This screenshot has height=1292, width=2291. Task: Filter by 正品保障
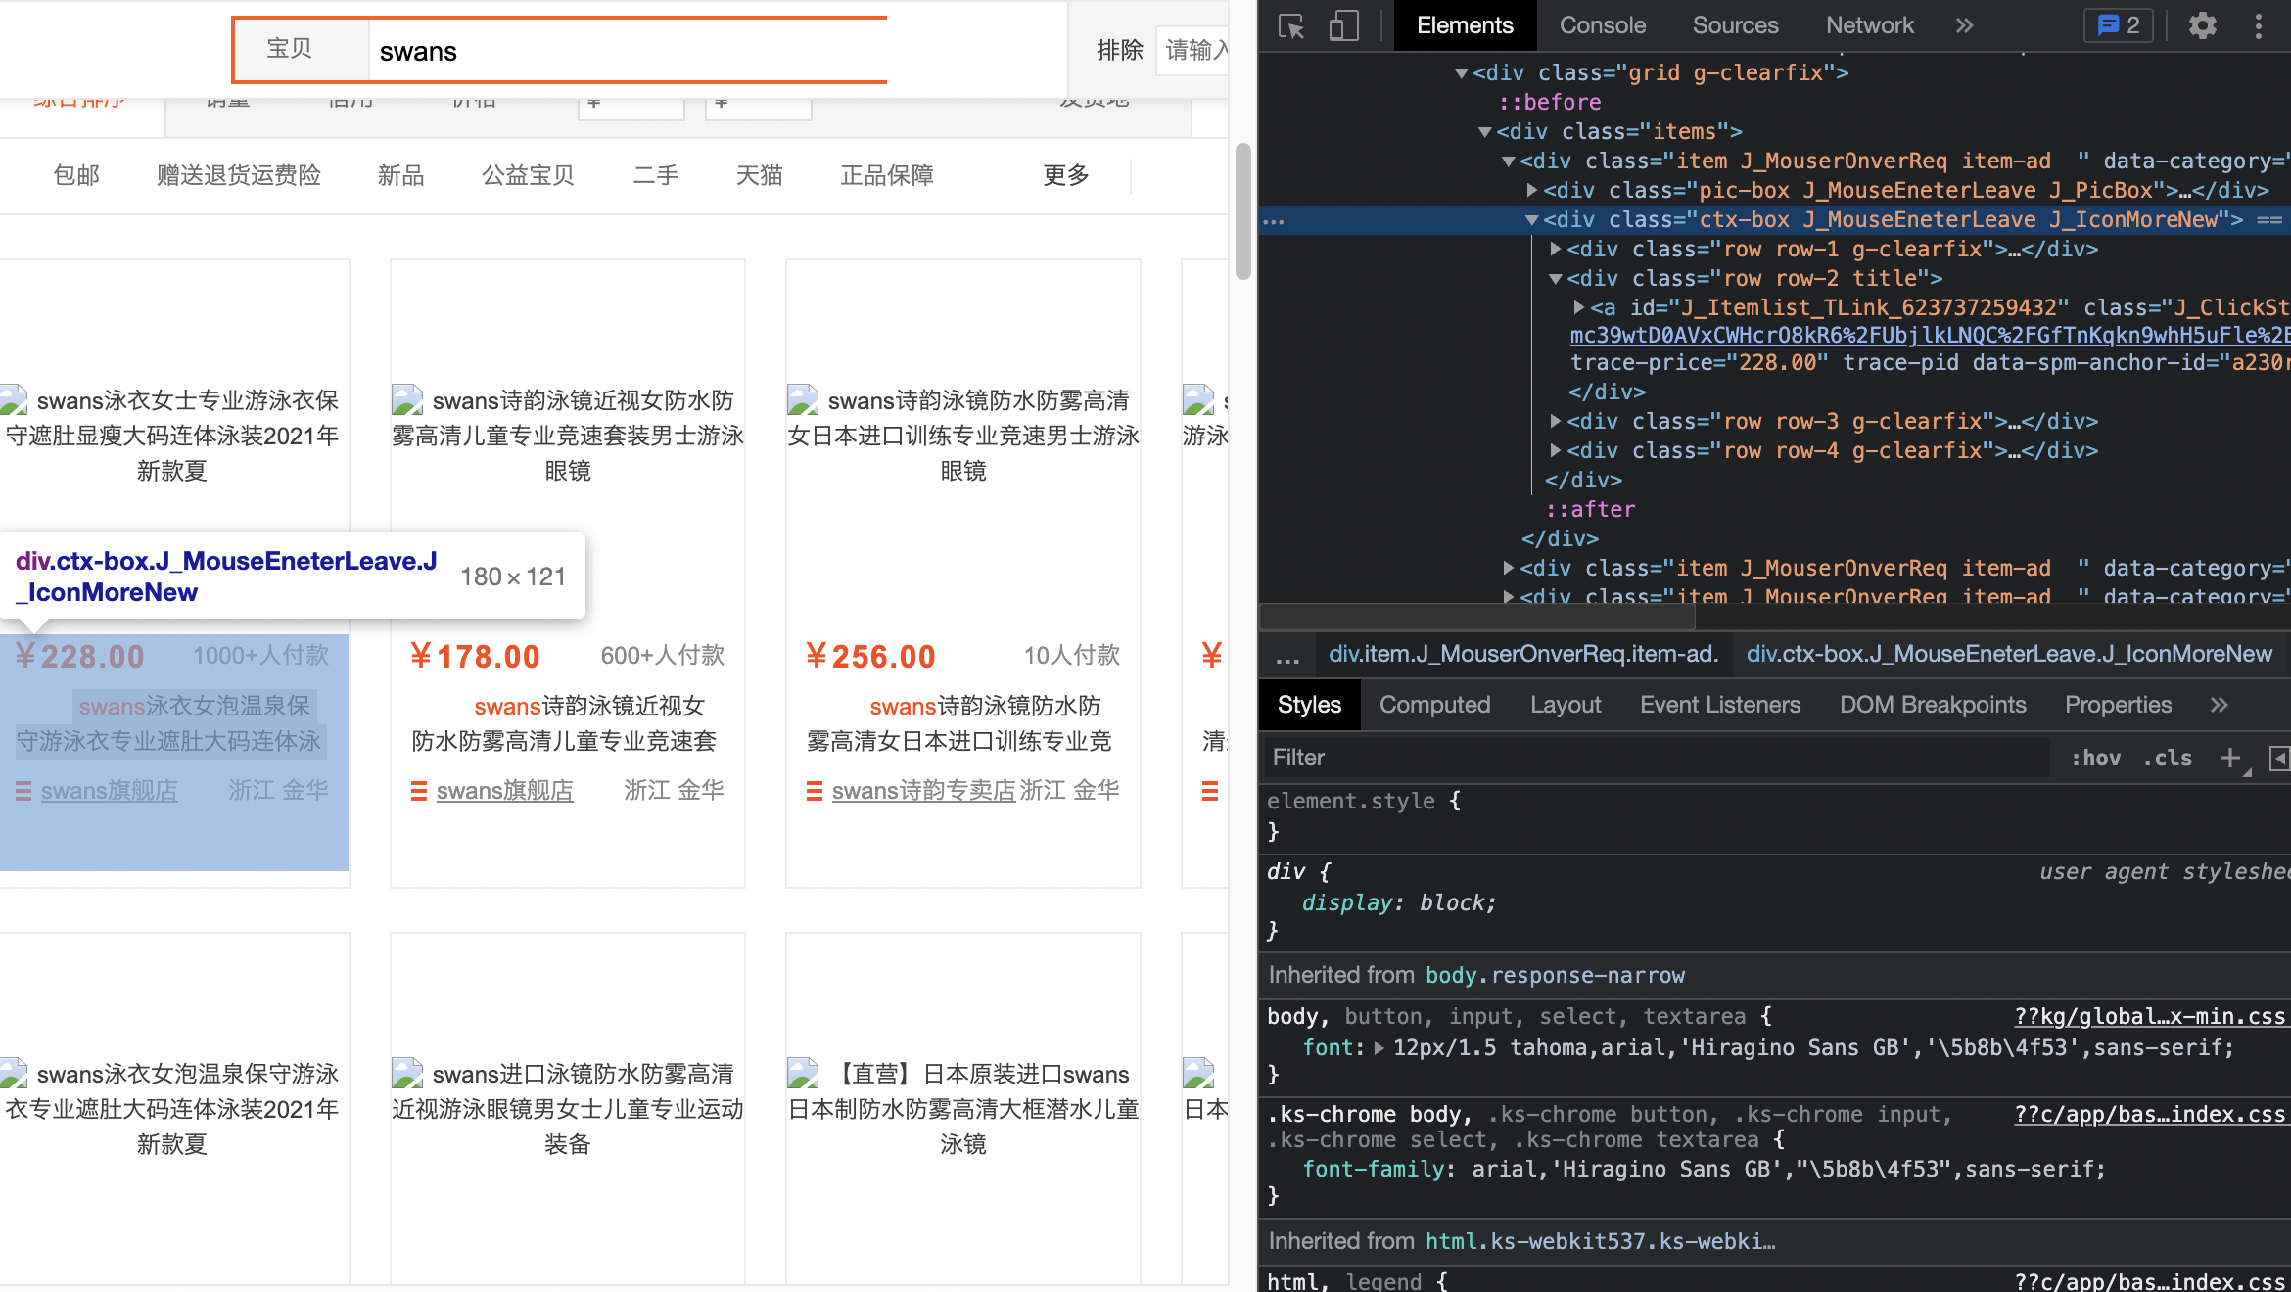point(887,175)
